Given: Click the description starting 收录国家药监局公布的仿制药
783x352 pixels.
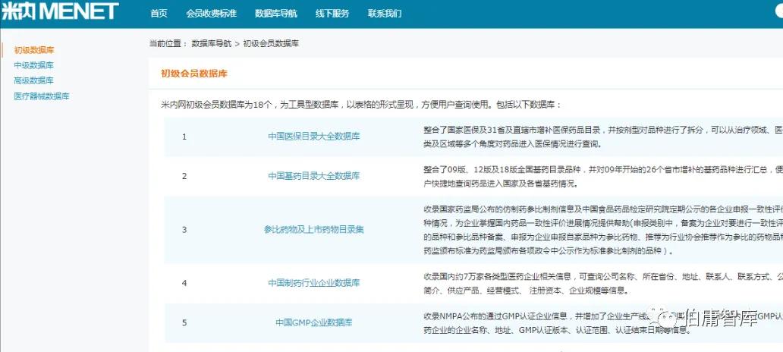Looking at the screenshot, I should click(602, 230).
